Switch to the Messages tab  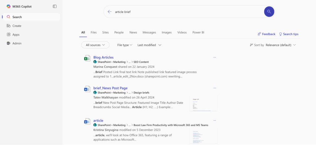[x=149, y=32]
